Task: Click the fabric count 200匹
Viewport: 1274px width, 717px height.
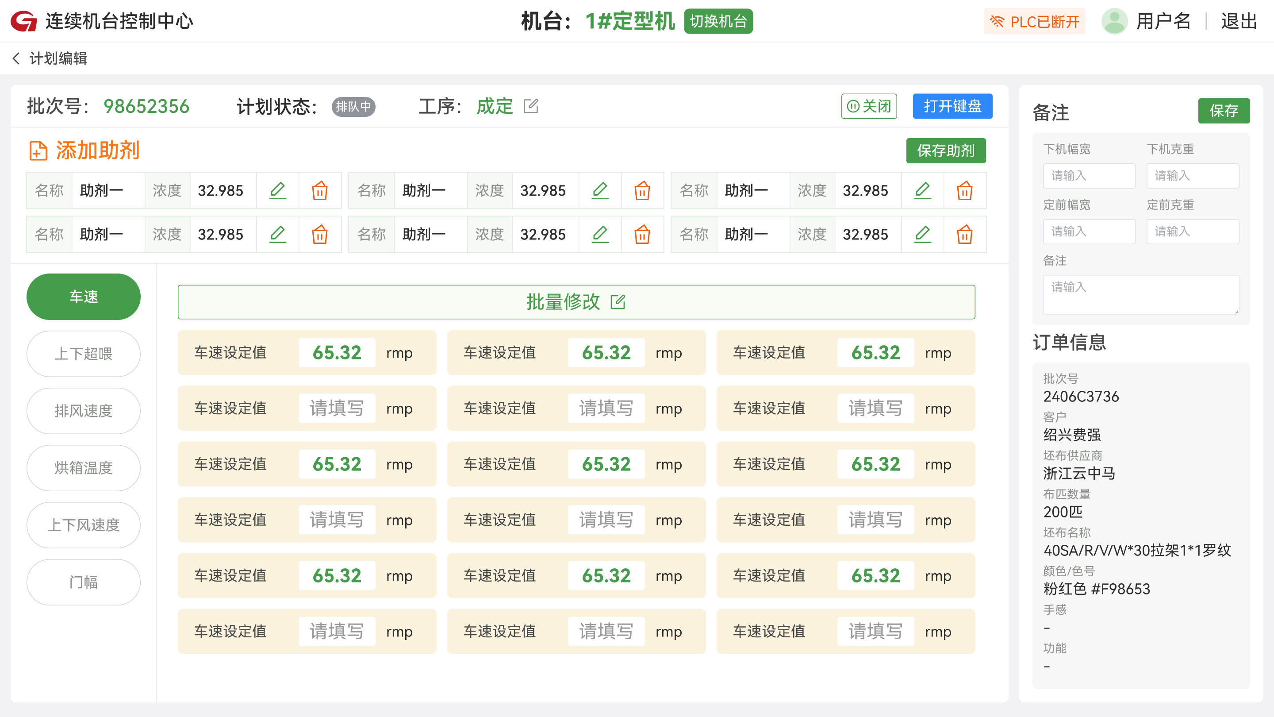Action: [1063, 512]
